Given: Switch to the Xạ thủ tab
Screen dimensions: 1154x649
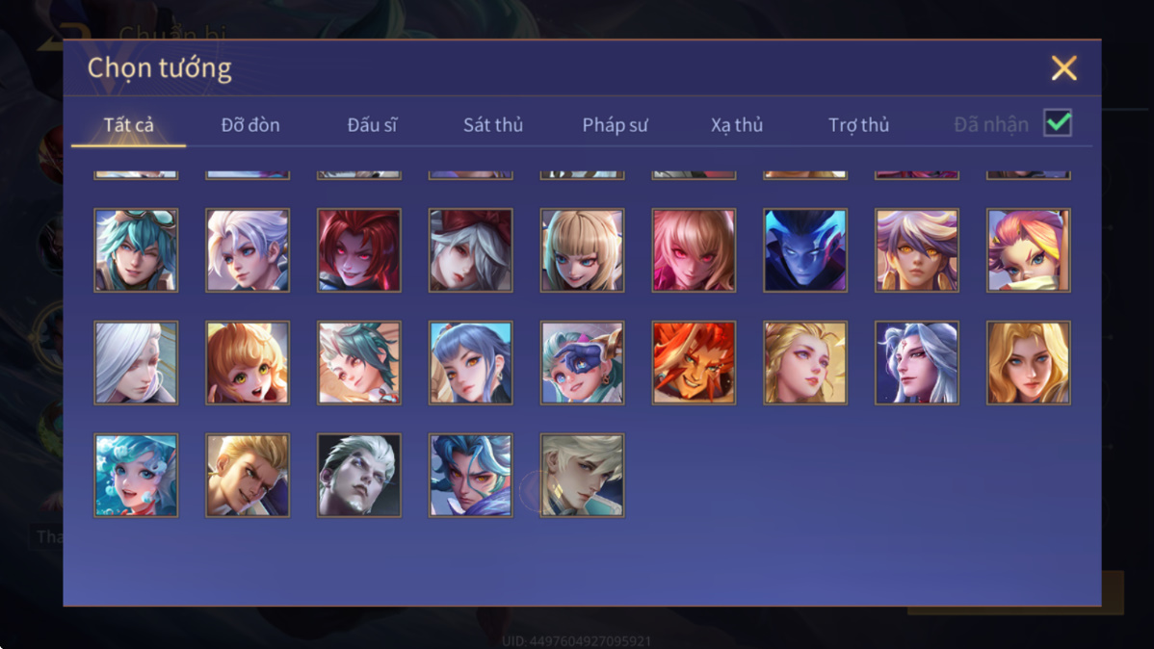Looking at the screenshot, I should 737,125.
